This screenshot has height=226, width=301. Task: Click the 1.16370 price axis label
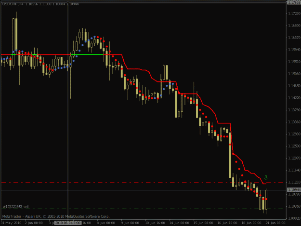[x=294, y=38]
